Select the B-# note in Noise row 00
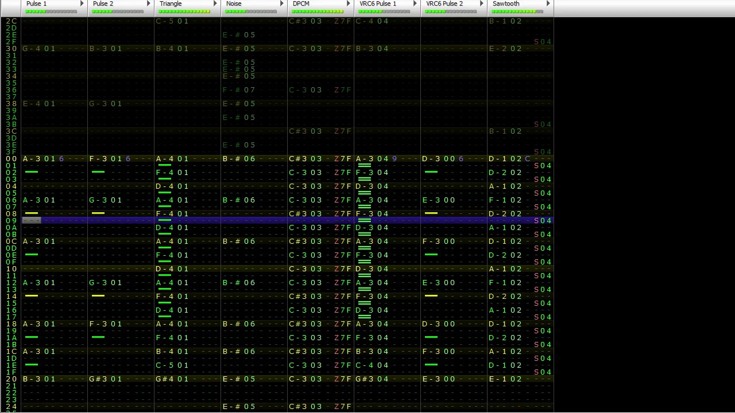 [x=231, y=159]
